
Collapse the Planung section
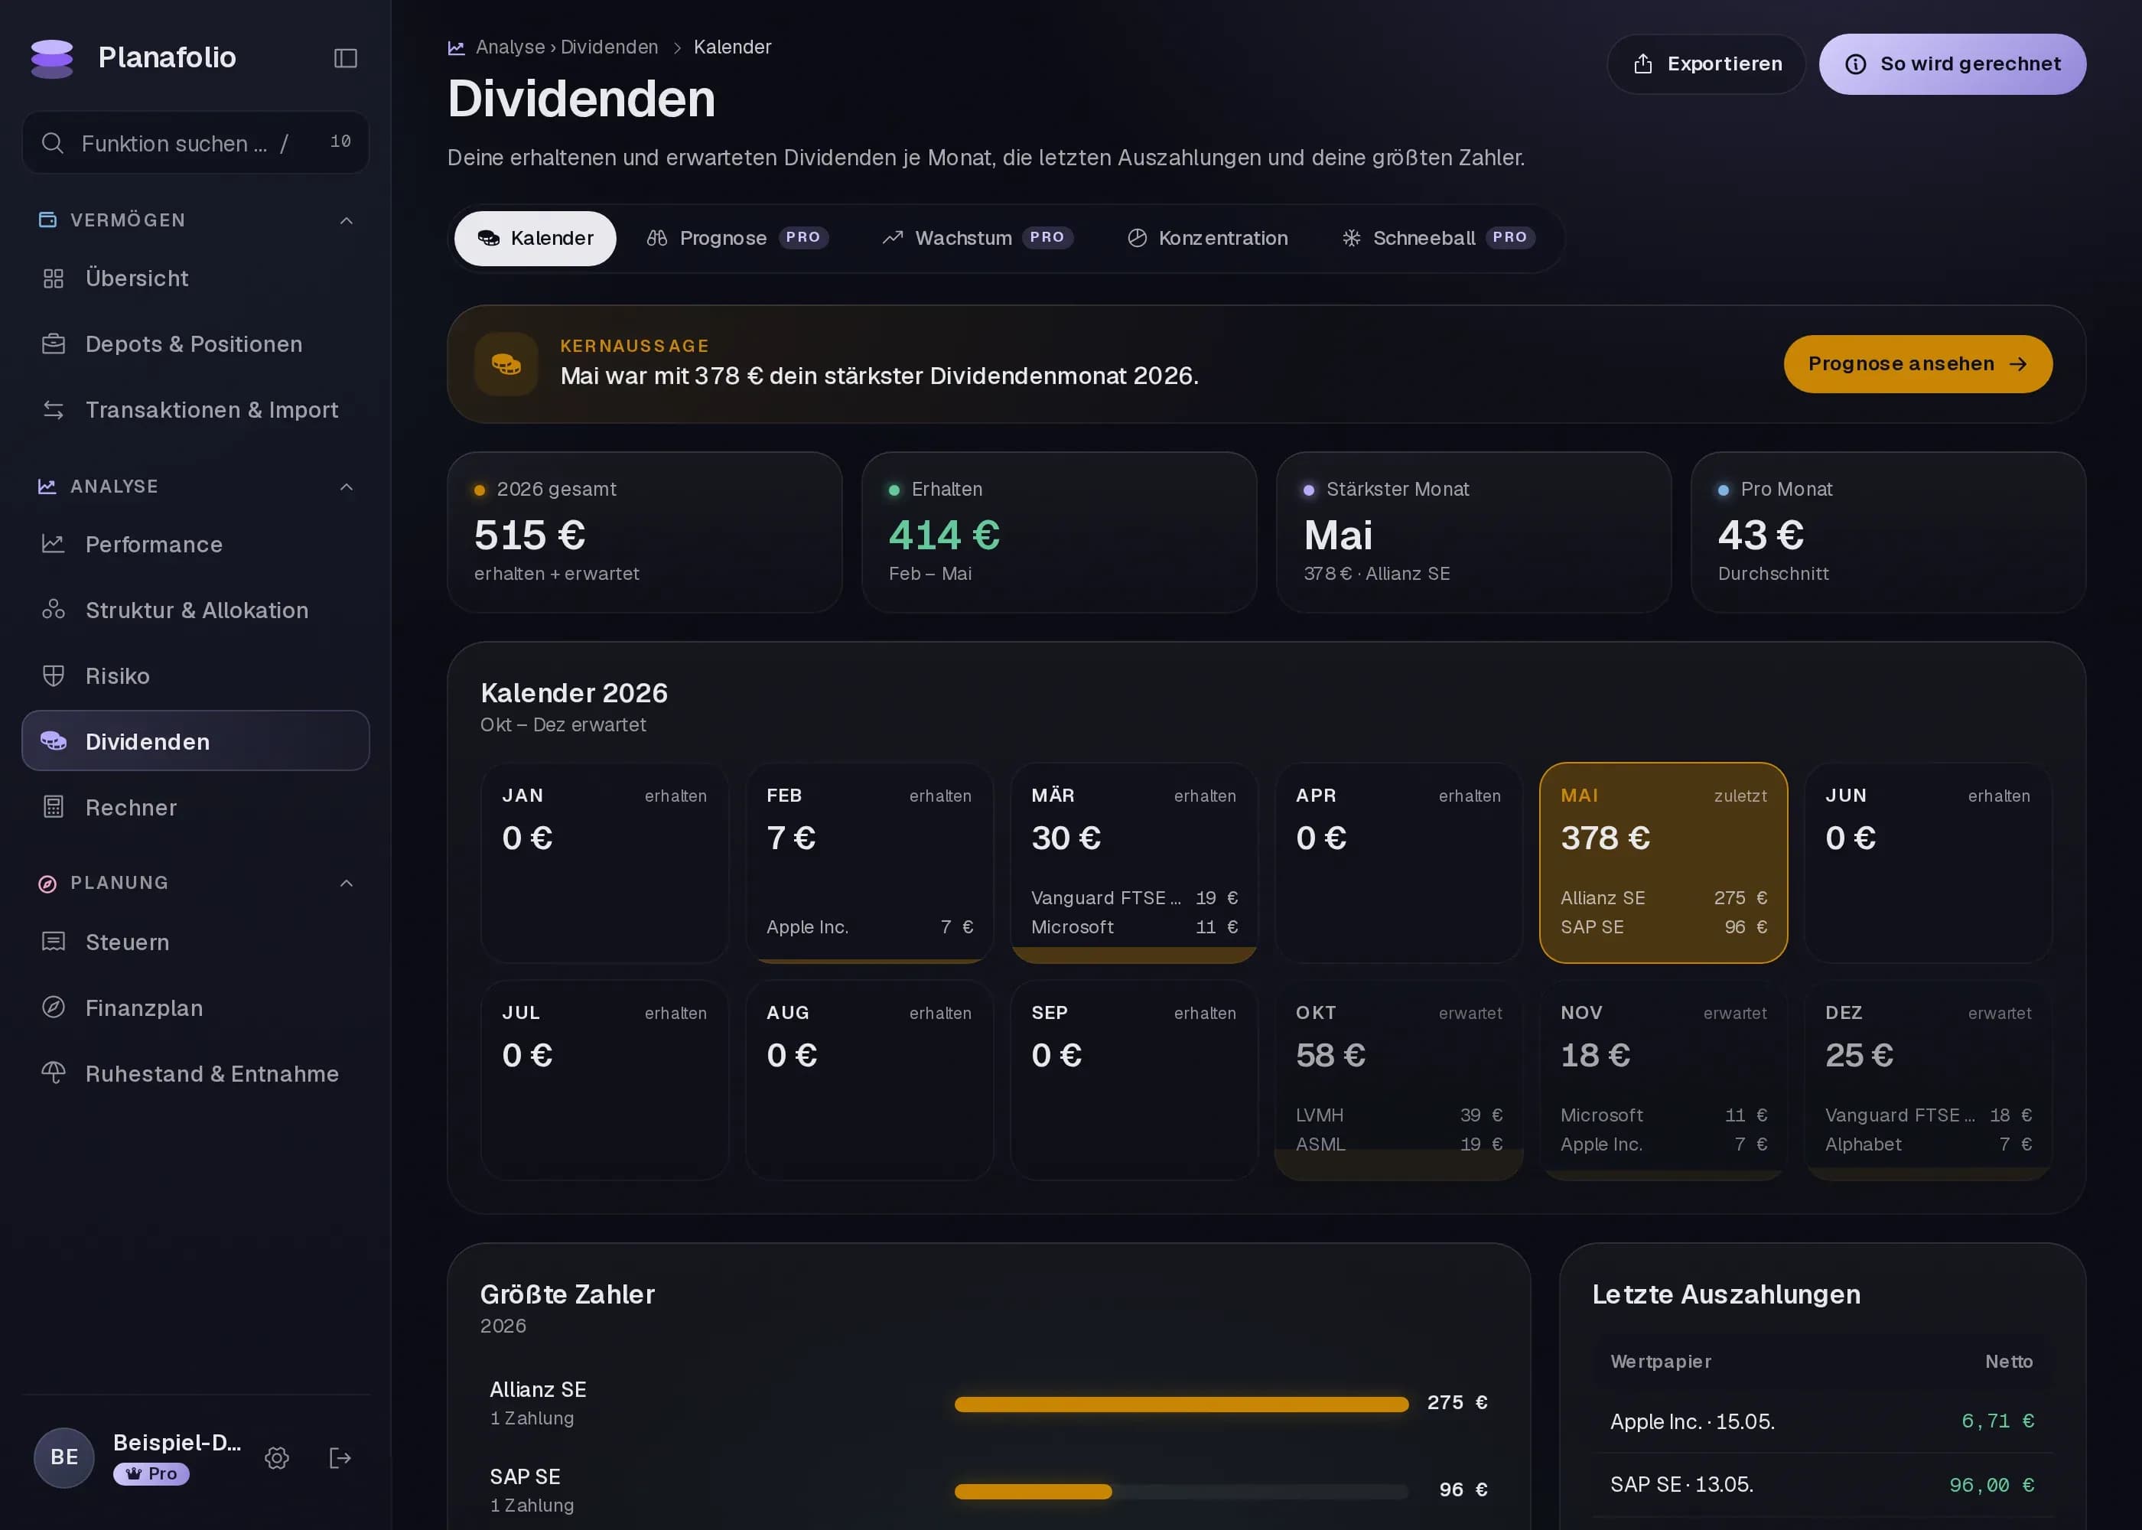point(347,884)
